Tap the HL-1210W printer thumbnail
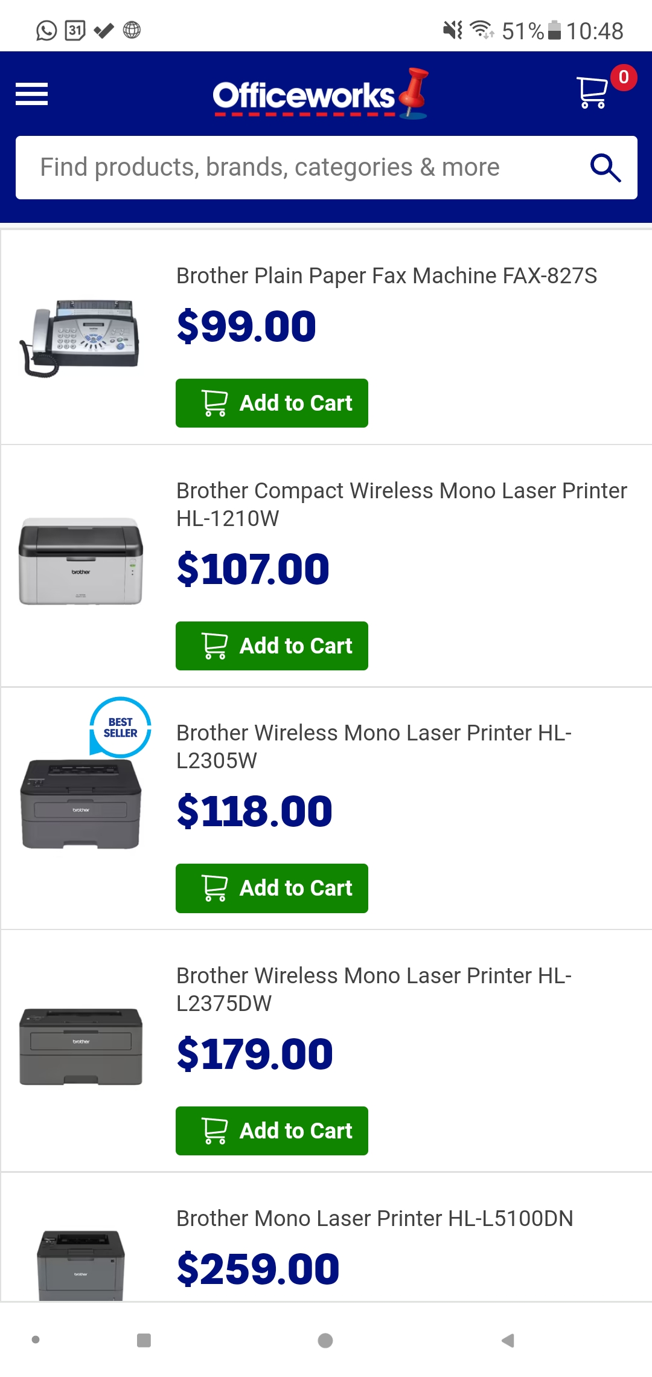652x1377 pixels. 80,560
